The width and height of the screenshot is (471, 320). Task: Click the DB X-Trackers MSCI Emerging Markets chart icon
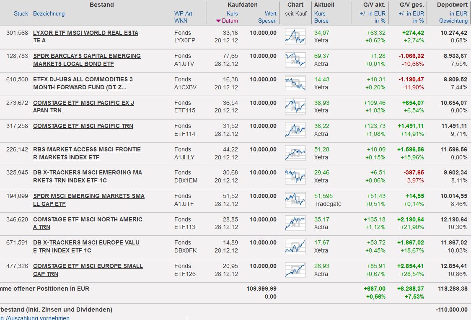295,176
